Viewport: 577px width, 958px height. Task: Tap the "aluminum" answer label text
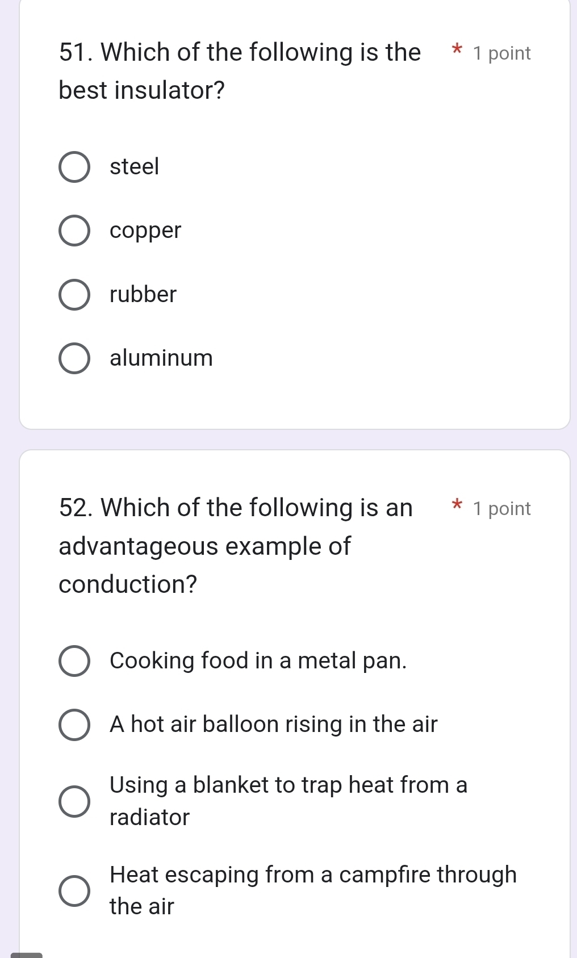(x=161, y=358)
